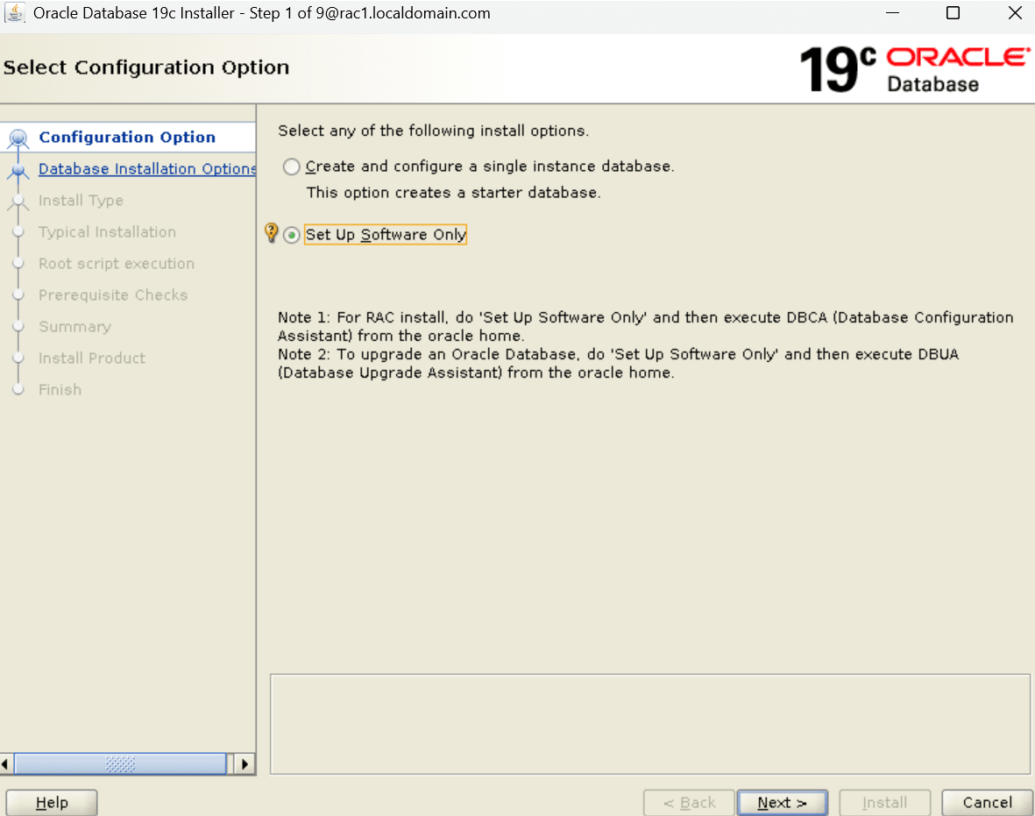The height and width of the screenshot is (816, 1035).
Task: Click the 'Select any of the following install options.' text
Action: [433, 131]
